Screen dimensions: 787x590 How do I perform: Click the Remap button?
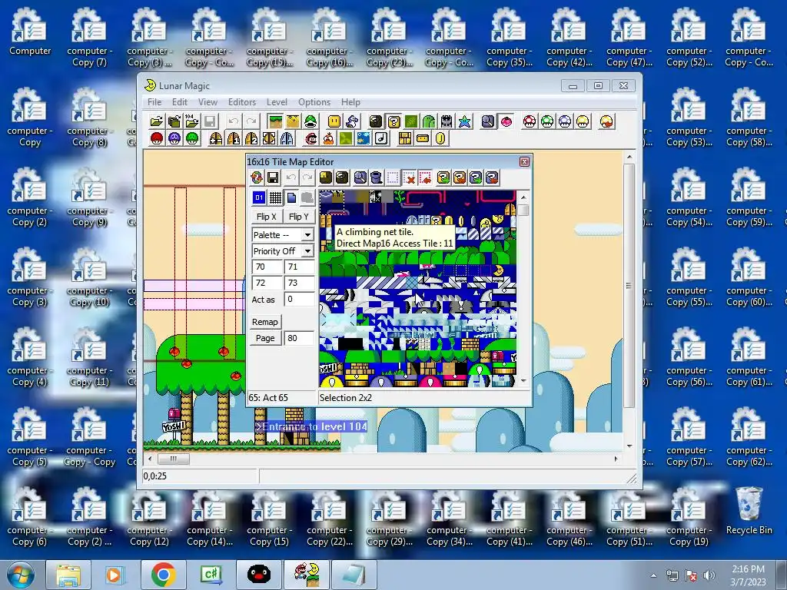[x=265, y=322]
